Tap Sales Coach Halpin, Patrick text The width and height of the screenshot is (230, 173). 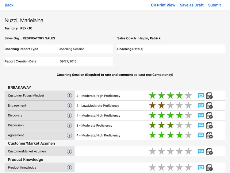(139, 38)
